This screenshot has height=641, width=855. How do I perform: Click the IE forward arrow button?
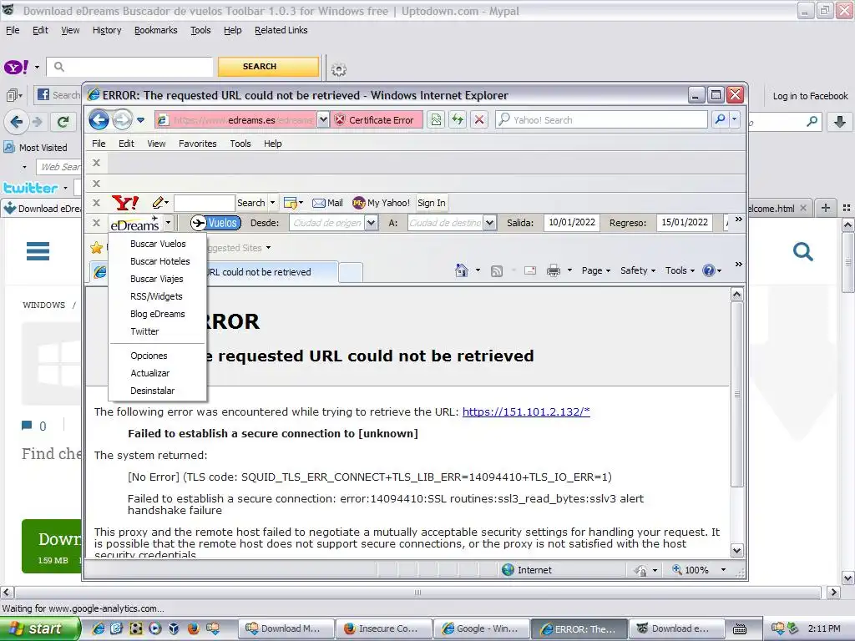[x=122, y=120]
